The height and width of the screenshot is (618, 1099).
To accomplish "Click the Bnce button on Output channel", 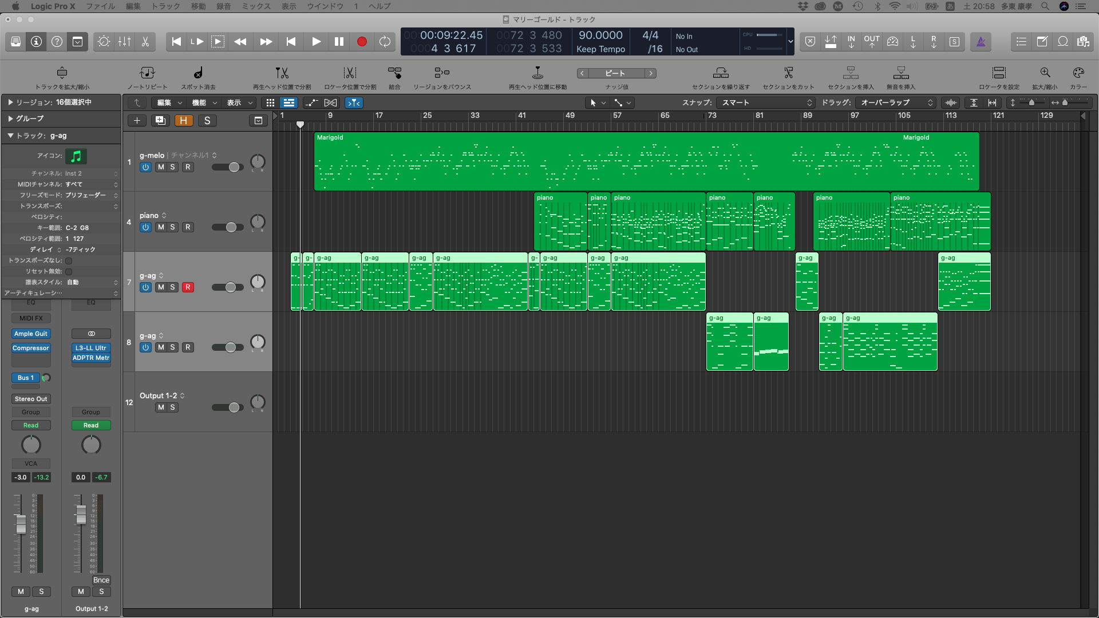I will point(101,580).
